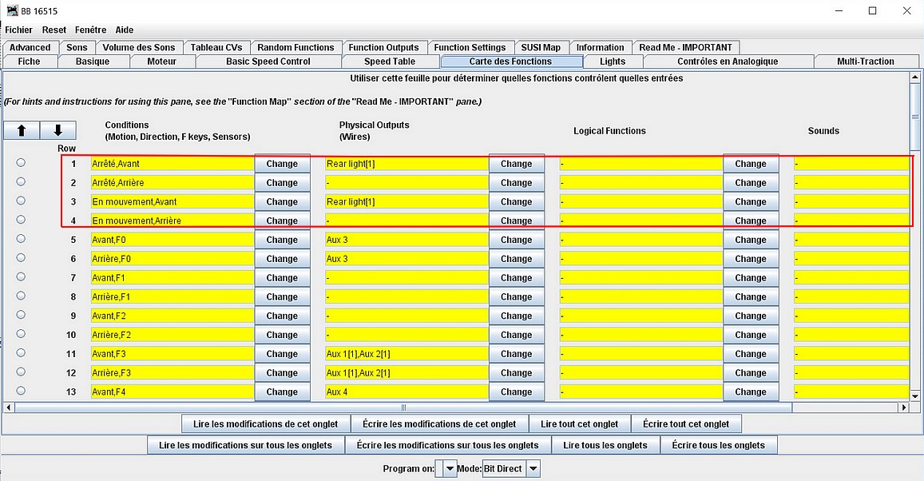Select the radio button for row 9

(x=22, y=315)
